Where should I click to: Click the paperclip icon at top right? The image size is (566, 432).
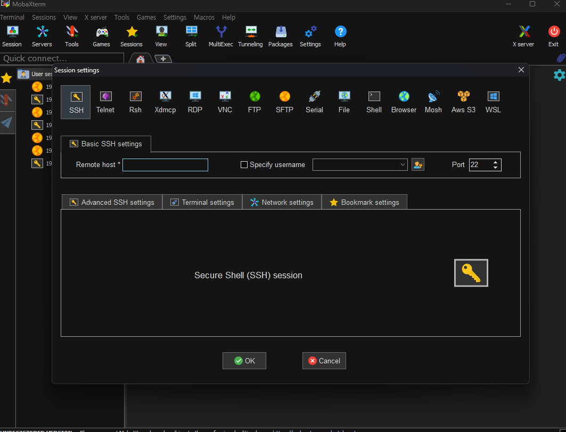[561, 57]
